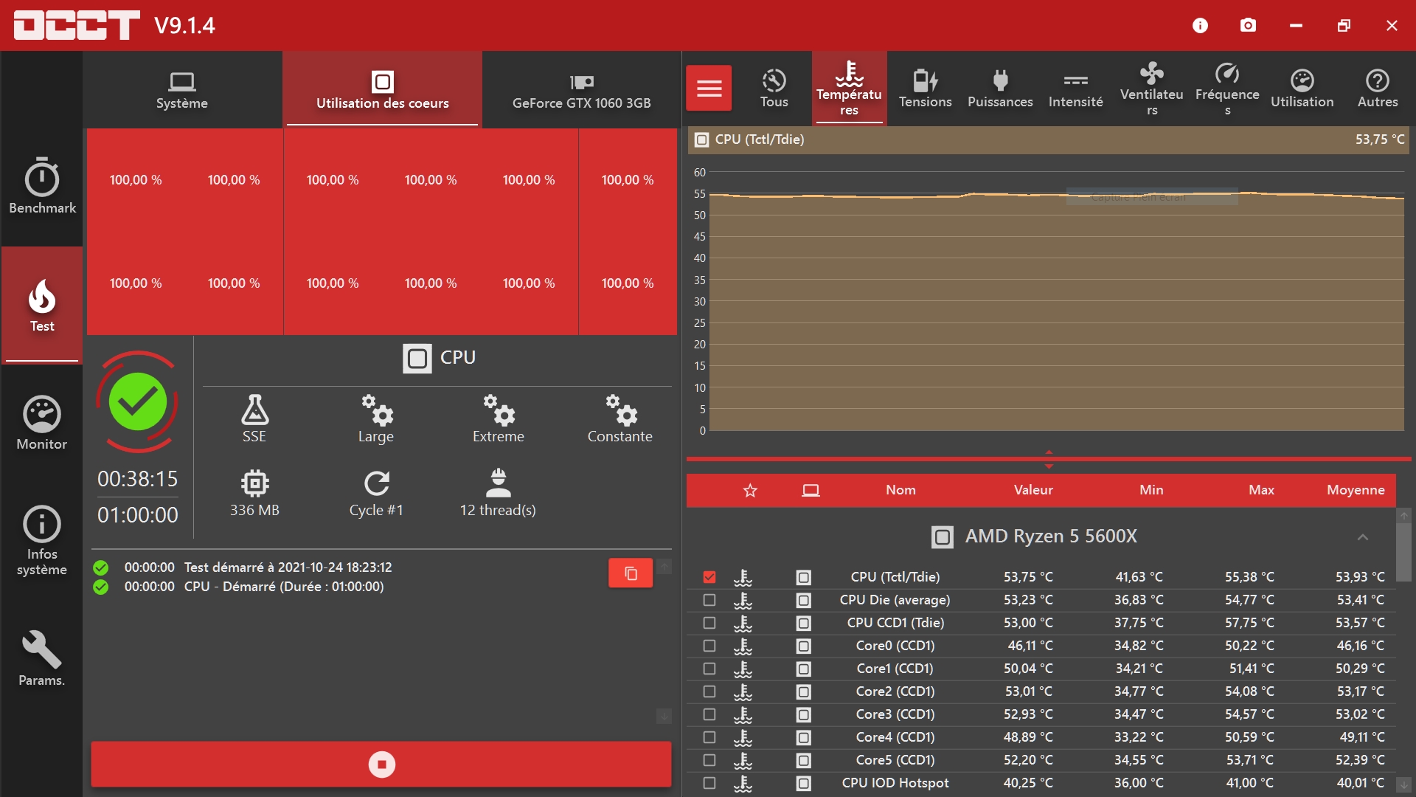Enable the Core0 (CCD1) checkbox
The height and width of the screenshot is (797, 1416).
709,646
